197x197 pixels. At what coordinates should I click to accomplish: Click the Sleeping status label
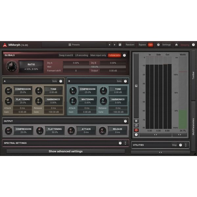click(185, 45)
